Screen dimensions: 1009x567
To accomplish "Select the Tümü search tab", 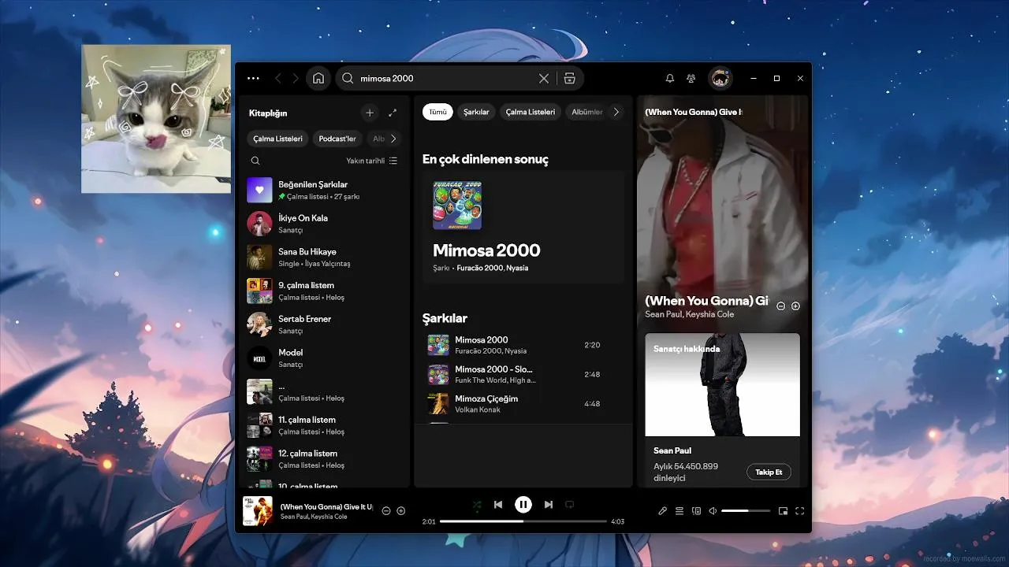I will coord(437,112).
